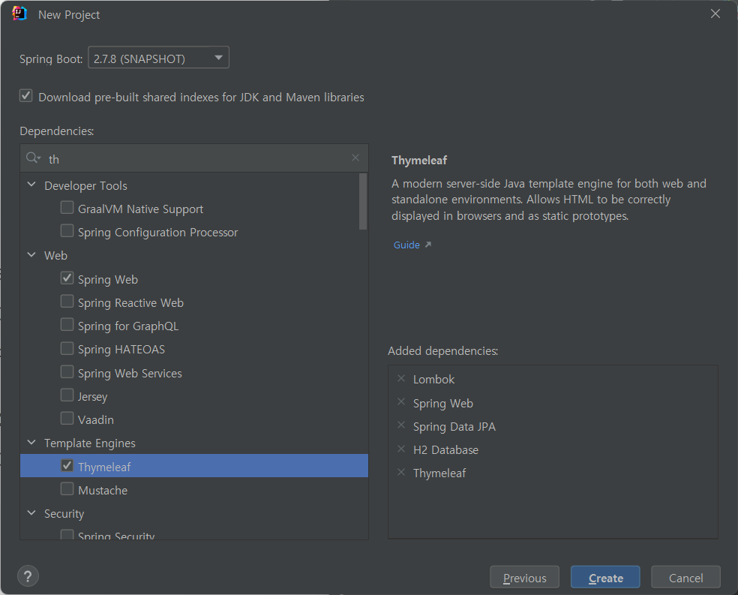Click the dependency list scrollbar
Viewport: 738px width, 595px height.
(x=363, y=202)
